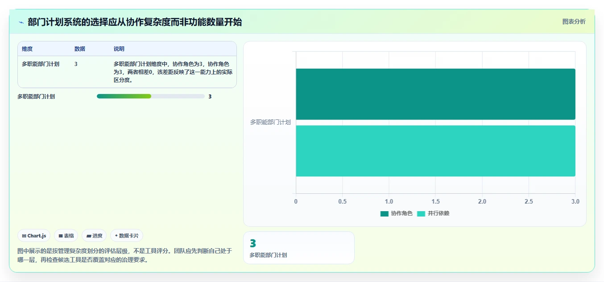Click the 图表分析 label in header
This screenshot has width=604, height=282.
574,21
